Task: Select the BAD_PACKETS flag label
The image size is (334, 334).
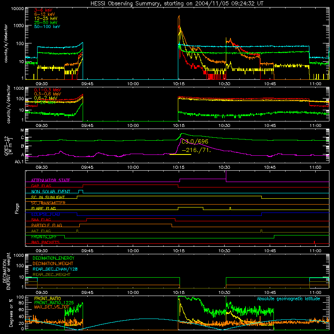Action: point(46,242)
